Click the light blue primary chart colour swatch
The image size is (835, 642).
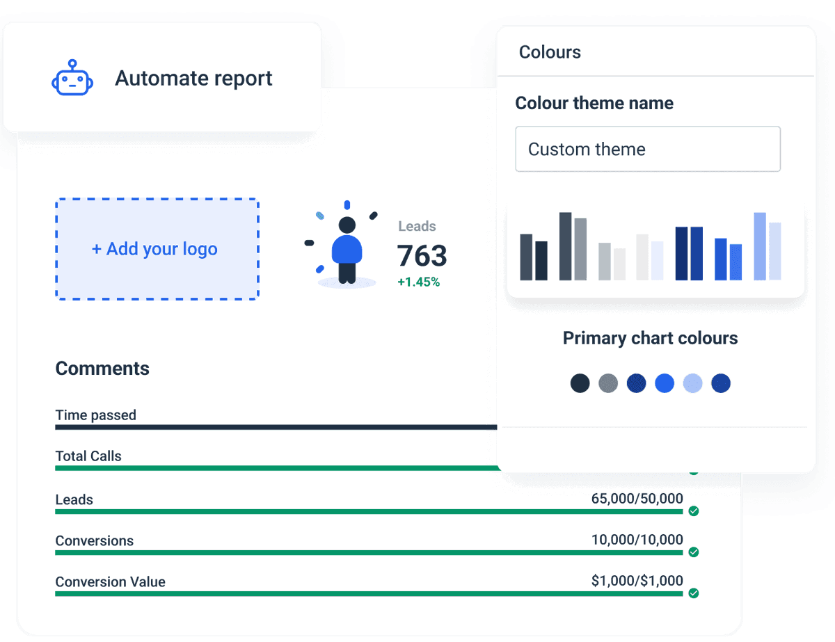(692, 383)
